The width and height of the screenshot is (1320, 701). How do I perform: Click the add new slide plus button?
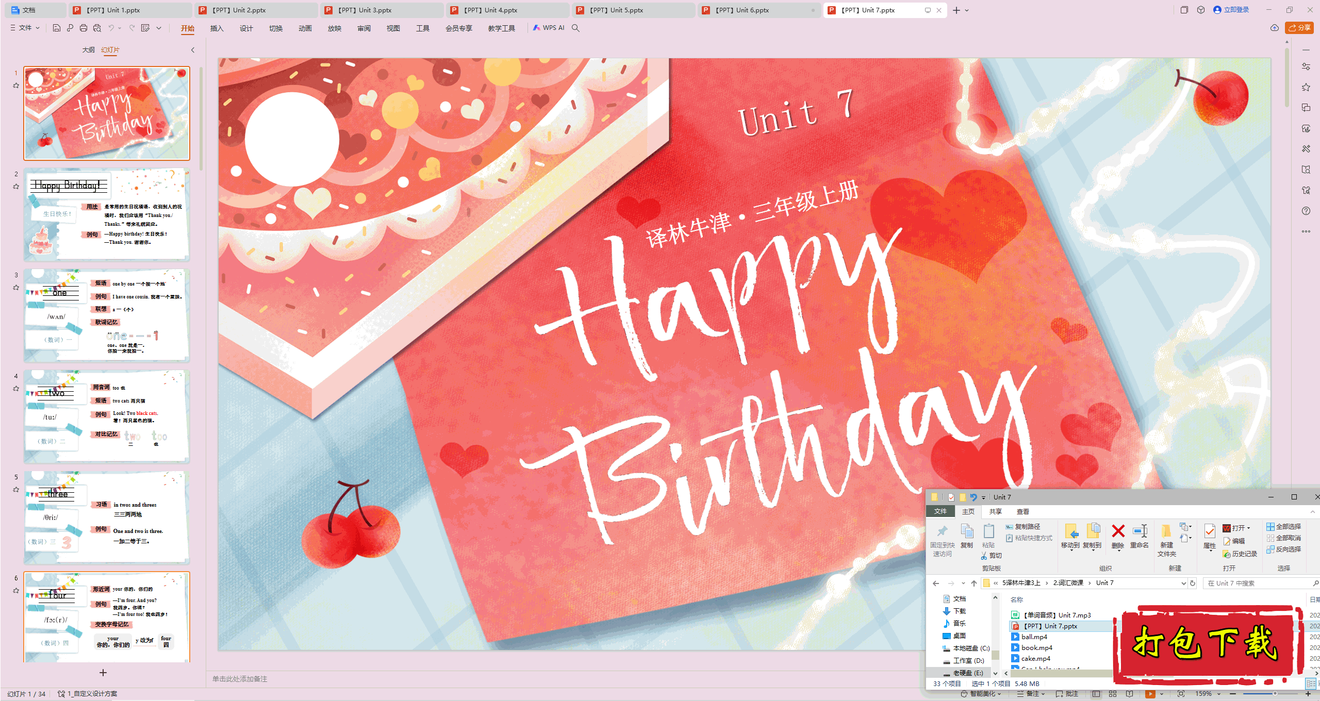103,673
